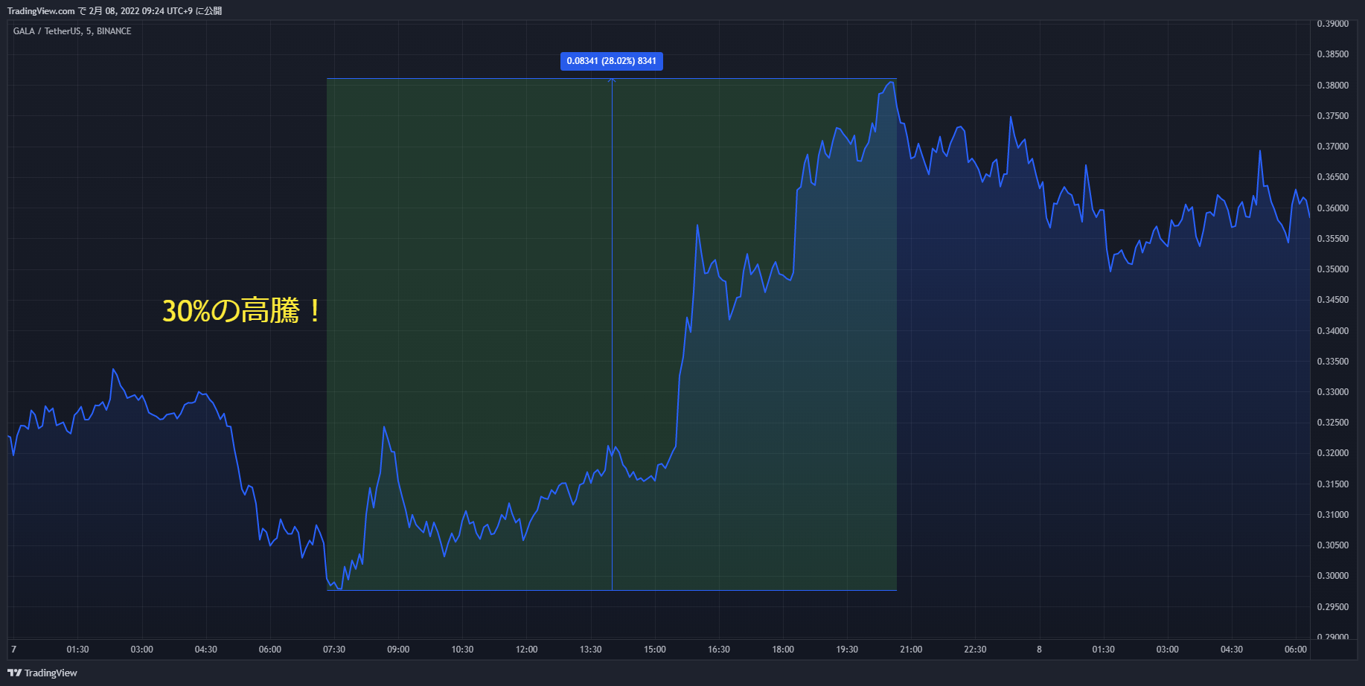Click the TradingView wordmark text at bottom left

pyautogui.click(x=51, y=673)
